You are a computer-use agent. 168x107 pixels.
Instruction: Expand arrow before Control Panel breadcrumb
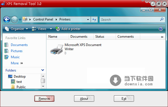30,19
